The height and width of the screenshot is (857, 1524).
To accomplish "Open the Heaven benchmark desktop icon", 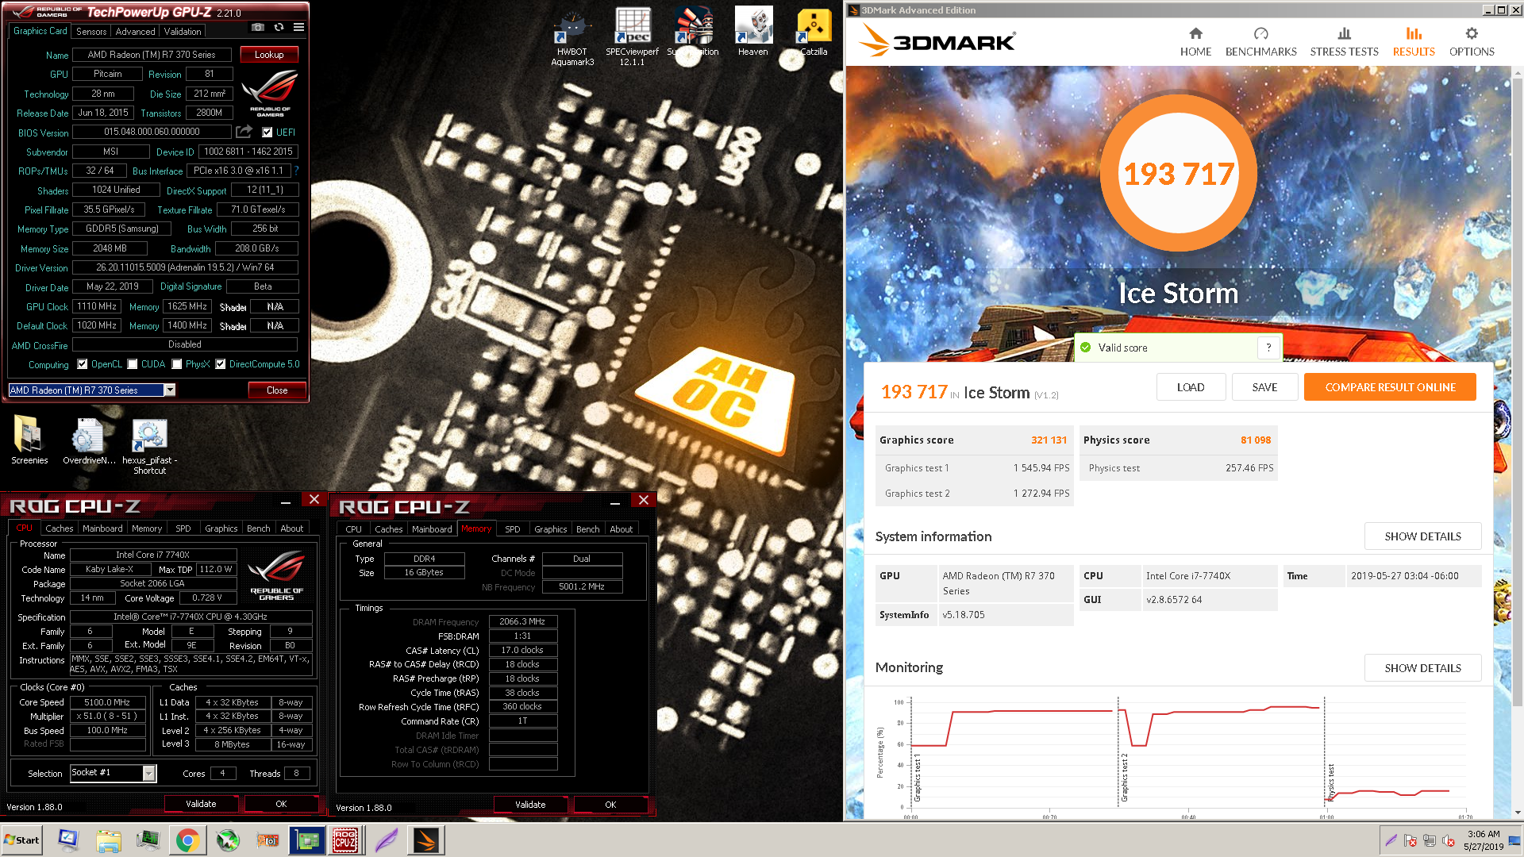I will (753, 32).
